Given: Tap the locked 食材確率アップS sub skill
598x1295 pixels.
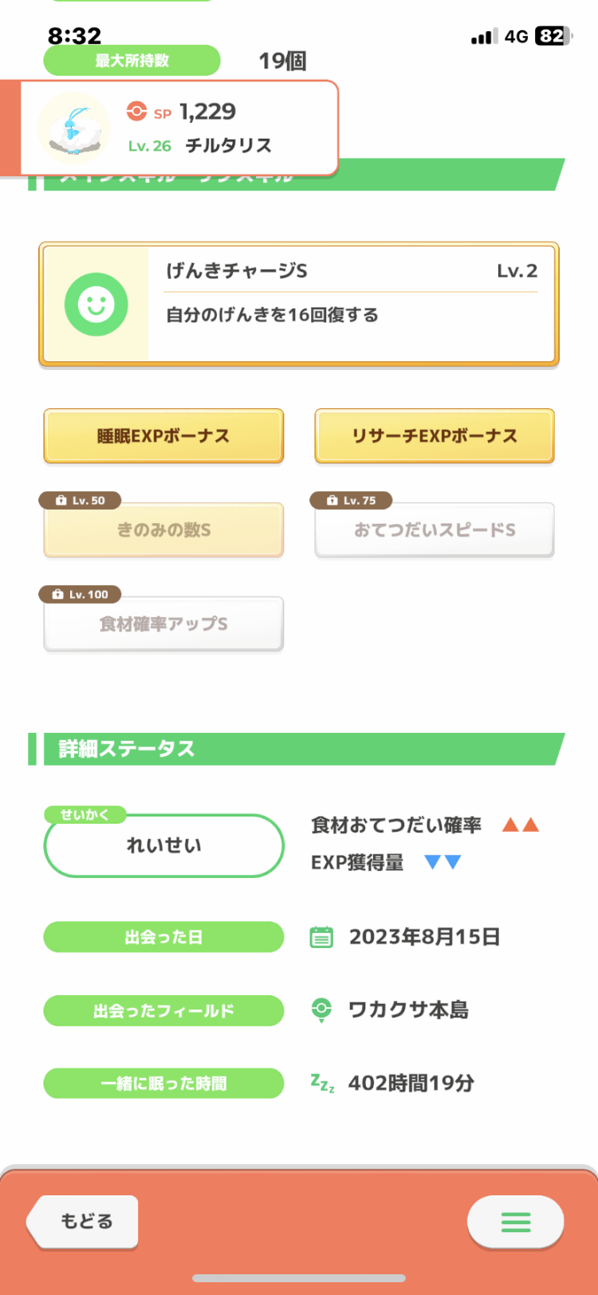Looking at the screenshot, I should click(x=163, y=624).
